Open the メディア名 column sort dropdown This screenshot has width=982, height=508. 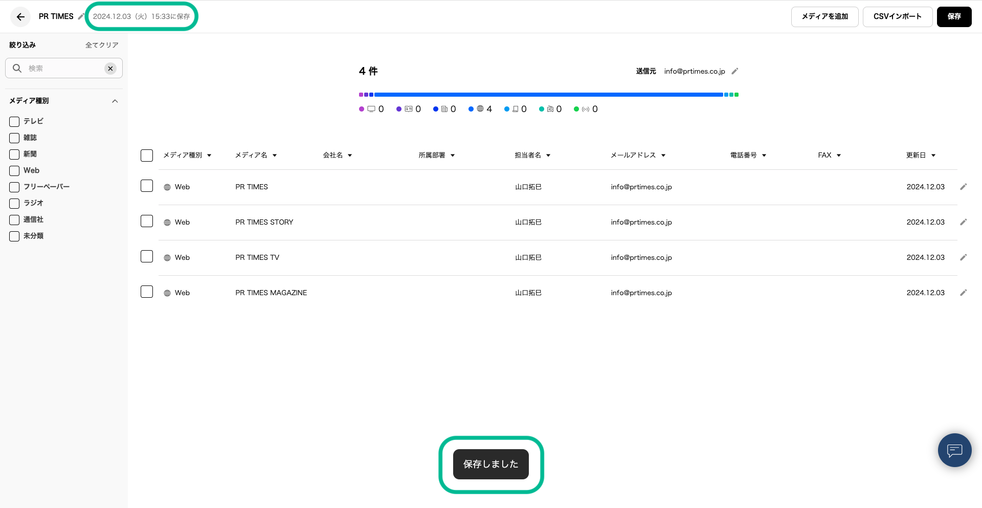click(275, 156)
